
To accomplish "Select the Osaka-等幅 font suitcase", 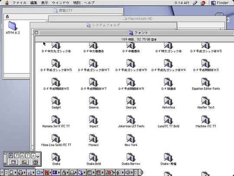I will tap(168, 157).
